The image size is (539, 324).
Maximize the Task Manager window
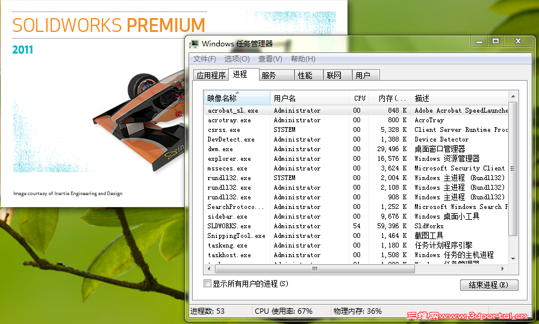[496, 42]
